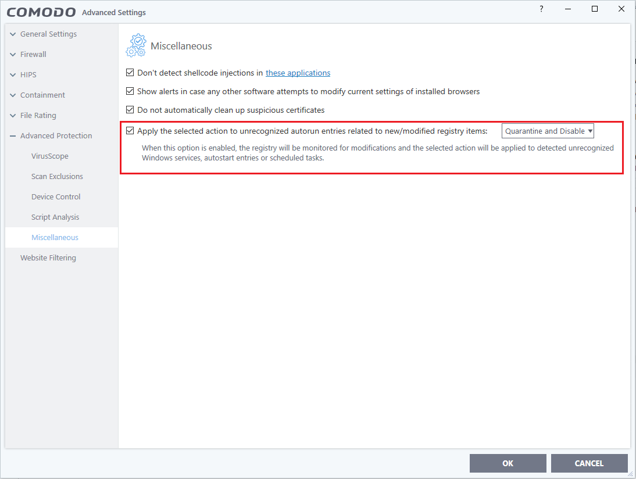This screenshot has height=479, width=636.
Task: Click the COMODO logo
Action: [x=41, y=12]
